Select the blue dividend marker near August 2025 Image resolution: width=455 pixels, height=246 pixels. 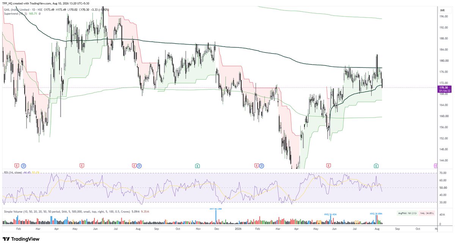coord(139,166)
